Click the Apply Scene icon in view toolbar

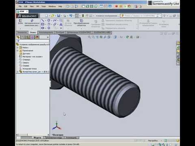pyautogui.click(x=131, y=37)
